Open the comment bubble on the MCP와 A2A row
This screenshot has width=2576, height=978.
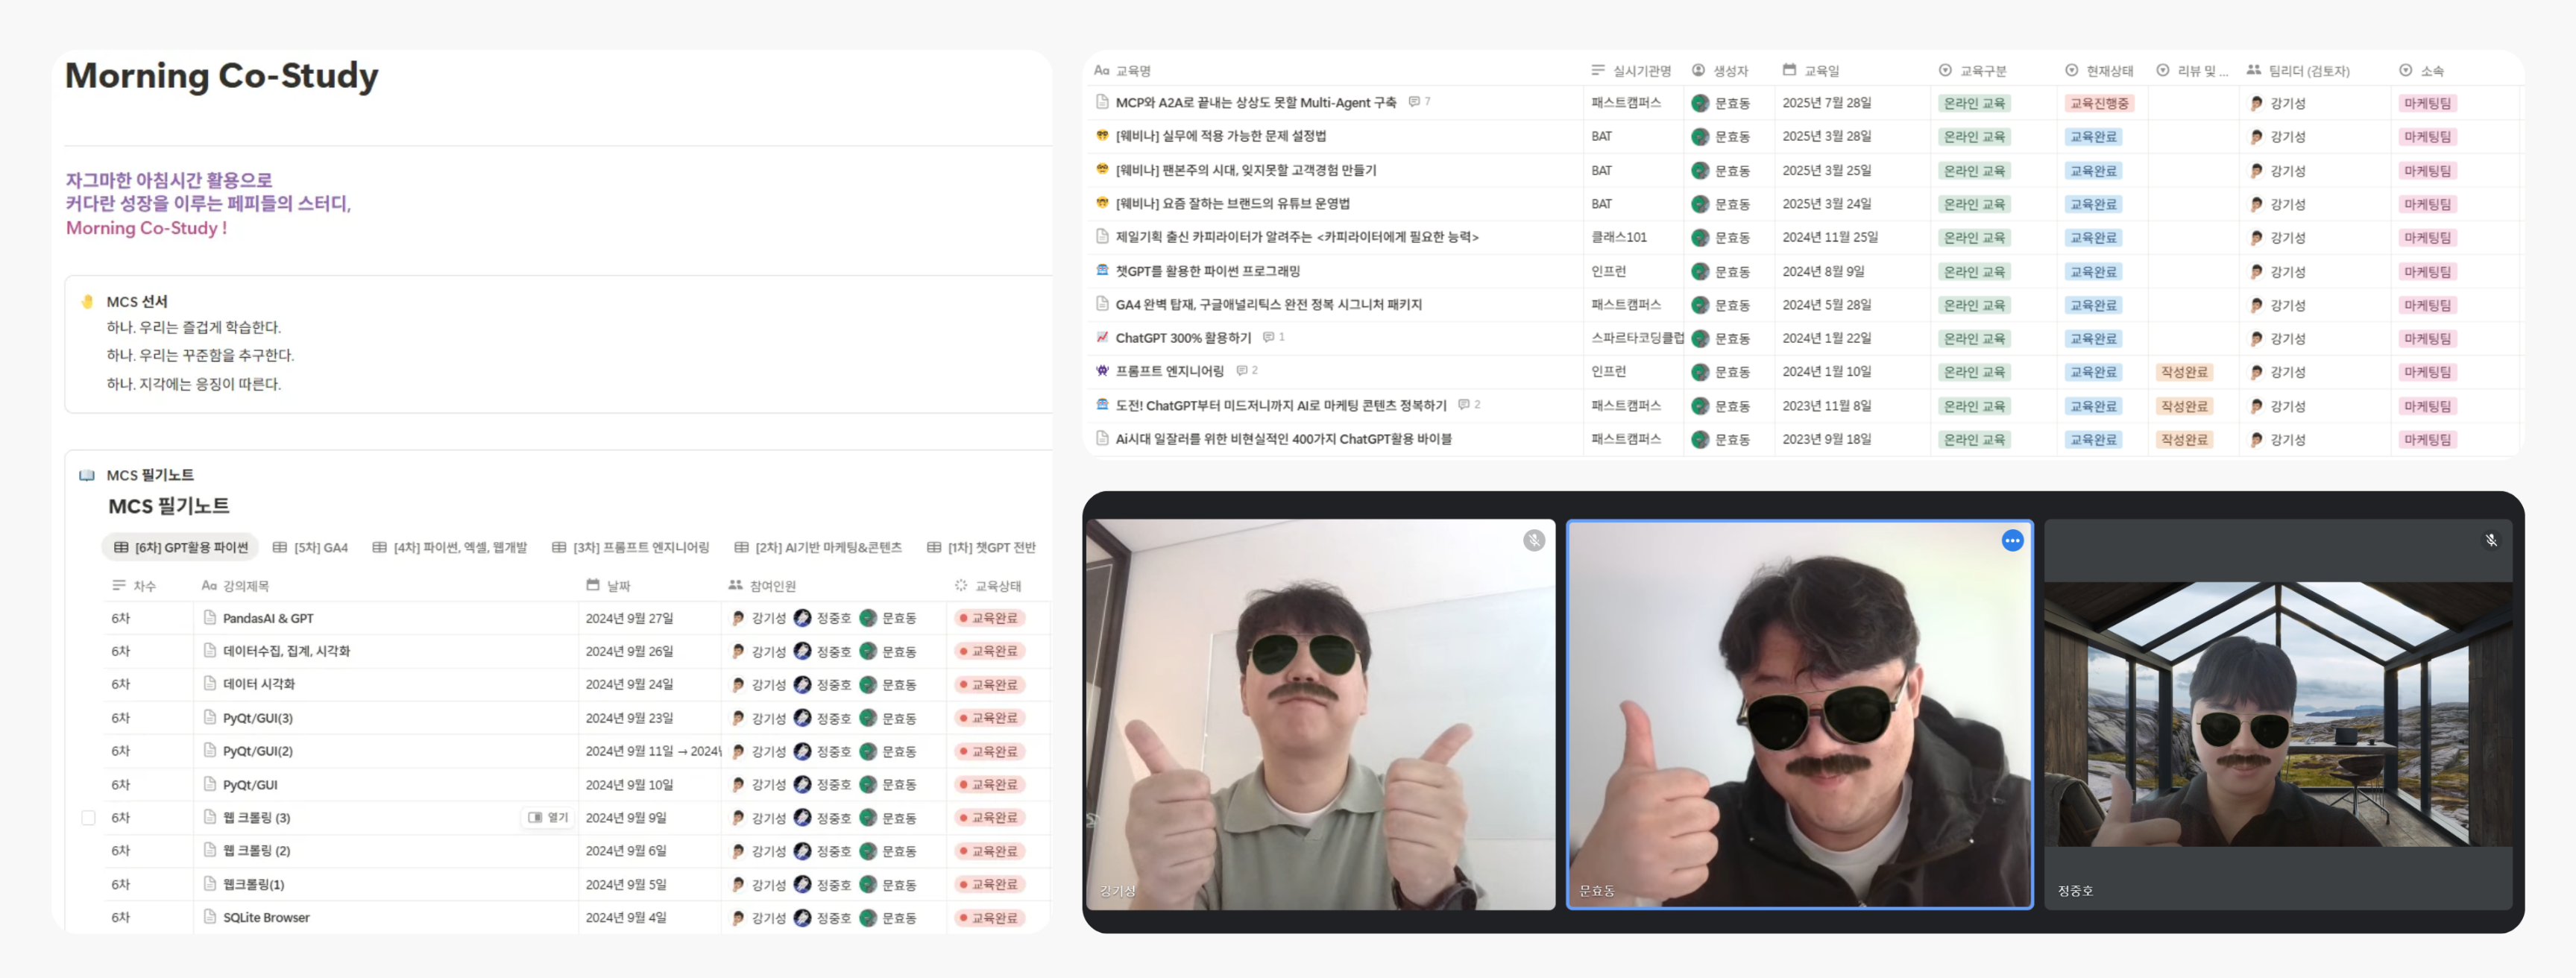click(1414, 102)
